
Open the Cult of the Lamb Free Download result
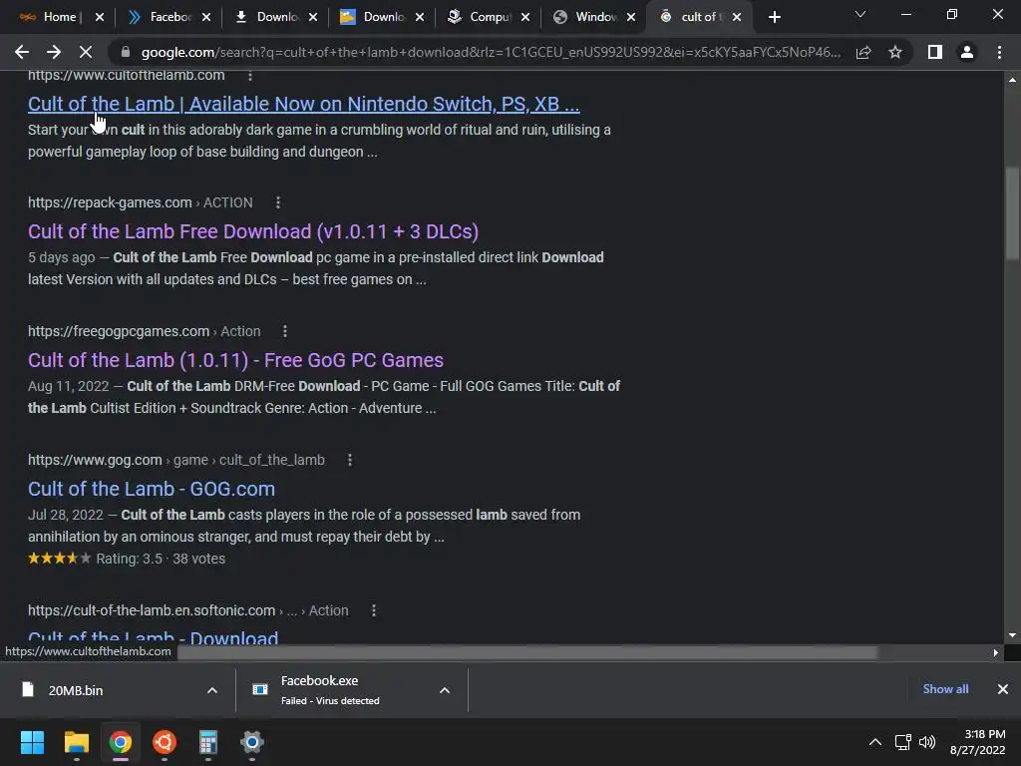tap(253, 231)
